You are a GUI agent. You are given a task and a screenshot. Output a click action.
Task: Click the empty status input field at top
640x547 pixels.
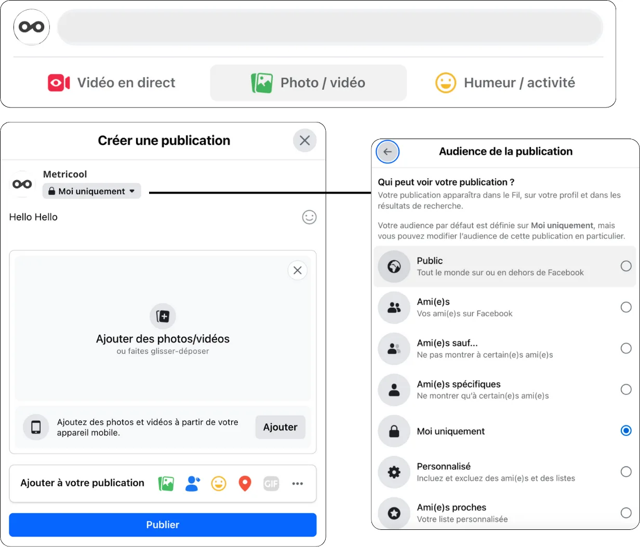point(330,27)
